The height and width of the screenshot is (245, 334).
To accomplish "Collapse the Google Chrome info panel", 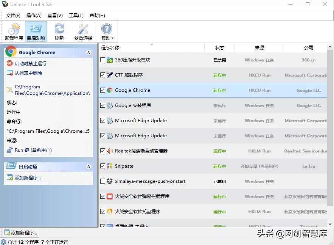I will point(89,52).
